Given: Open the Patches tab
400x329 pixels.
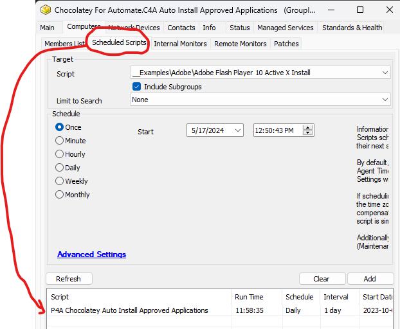Looking at the screenshot, I should (286, 44).
